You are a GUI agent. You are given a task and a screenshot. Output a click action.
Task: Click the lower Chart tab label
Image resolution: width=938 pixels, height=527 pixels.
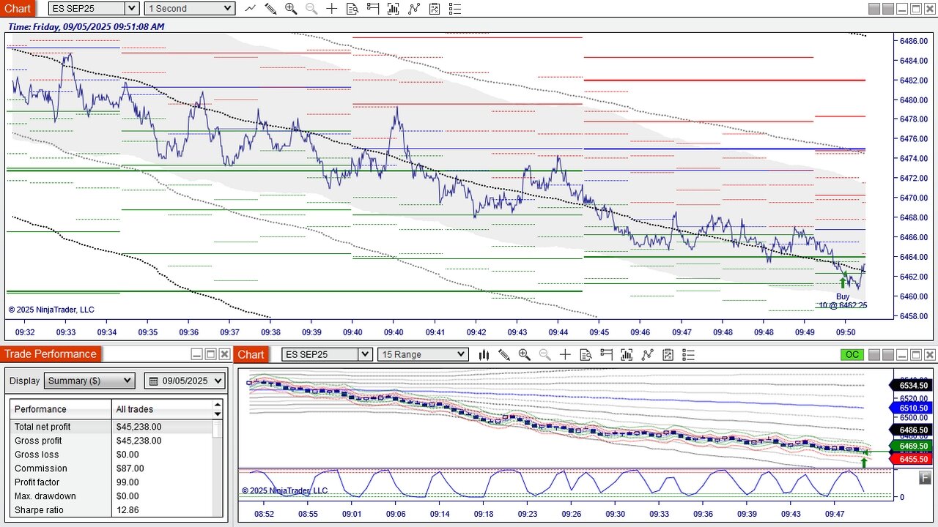[x=251, y=355]
